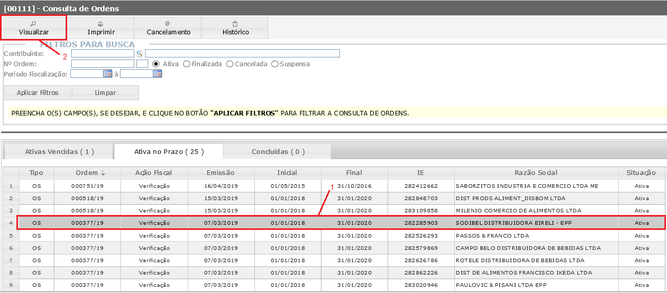667x293 pixels.
Task: Click the Imprimir printer button
Action: tap(101, 28)
